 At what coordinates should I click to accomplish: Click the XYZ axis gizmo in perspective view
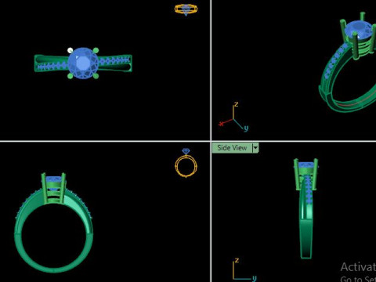click(233, 117)
